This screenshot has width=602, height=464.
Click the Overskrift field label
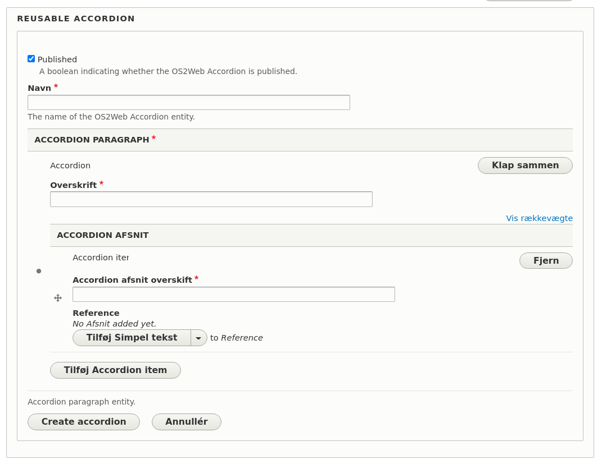point(74,185)
